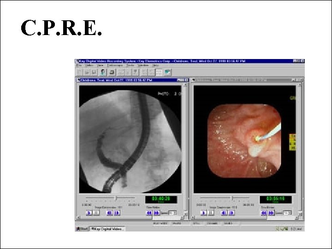
Task: Activate the left video window title bar
Action: pyautogui.click(x=132, y=80)
